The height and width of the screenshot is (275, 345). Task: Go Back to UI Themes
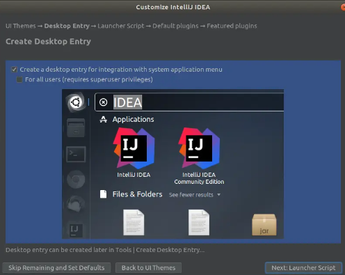148,268
